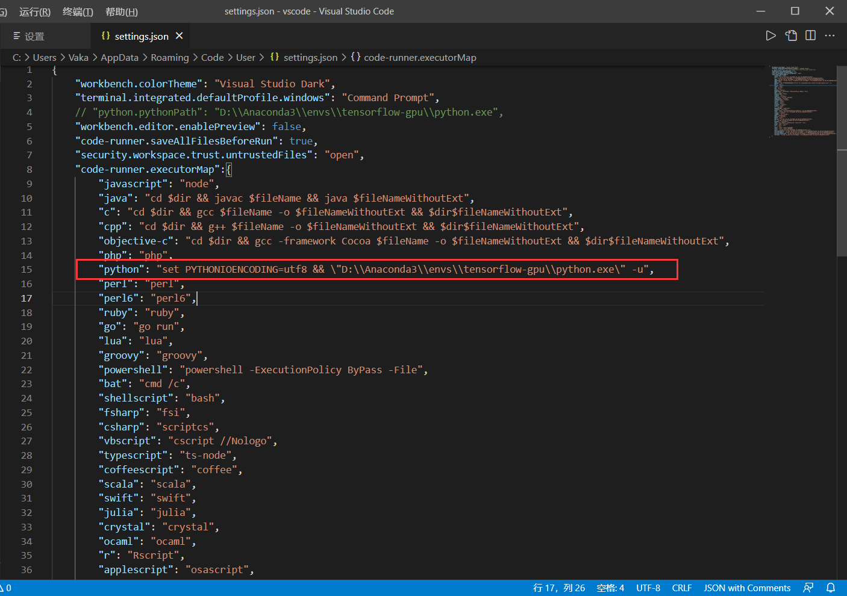Click Roaming breadcrumb segment
This screenshot has height=596, width=847.
pyautogui.click(x=170, y=58)
